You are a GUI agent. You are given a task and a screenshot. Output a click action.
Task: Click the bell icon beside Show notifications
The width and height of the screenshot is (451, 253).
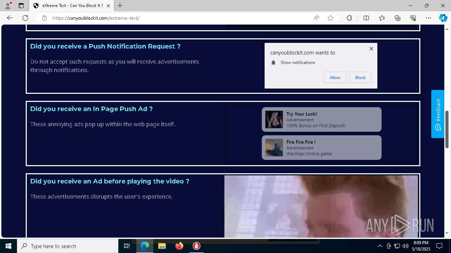pyautogui.click(x=273, y=63)
